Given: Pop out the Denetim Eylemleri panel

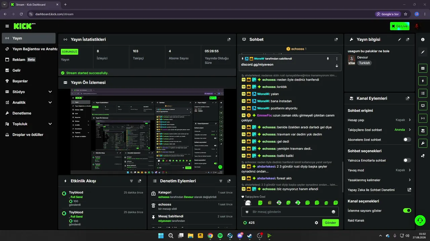Looking at the screenshot, I should pyautogui.click(x=229, y=181).
